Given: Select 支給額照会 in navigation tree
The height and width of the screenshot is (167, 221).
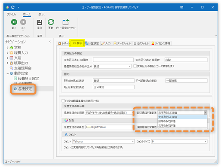Looking at the screenshot, I should 23,68.
